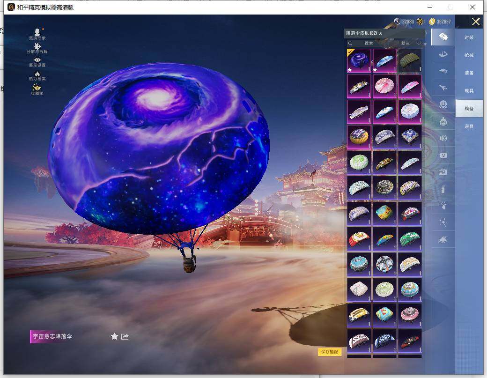The image size is (487, 378).
Task: Switch to the 枪械 tab
Action: point(469,55)
